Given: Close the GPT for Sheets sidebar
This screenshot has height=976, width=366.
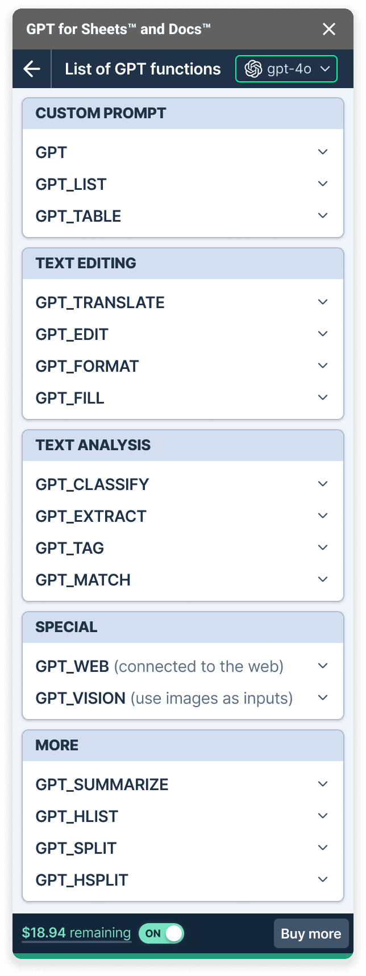Looking at the screenshot, I should point(329,29).
